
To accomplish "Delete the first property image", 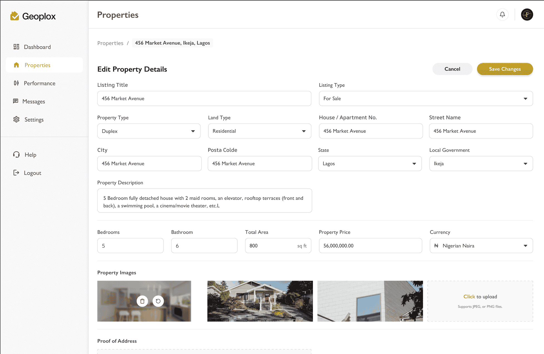I will [x=142, y=301].
